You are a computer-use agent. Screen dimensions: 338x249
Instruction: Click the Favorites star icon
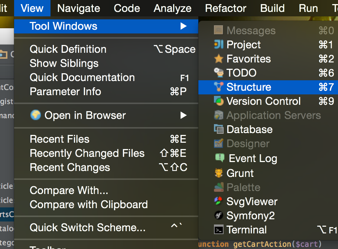218,59
